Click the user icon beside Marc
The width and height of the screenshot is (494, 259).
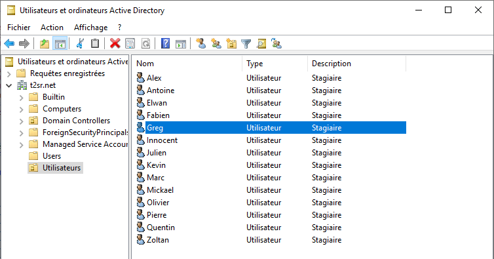pyautogui.click(x=140, y=178)
